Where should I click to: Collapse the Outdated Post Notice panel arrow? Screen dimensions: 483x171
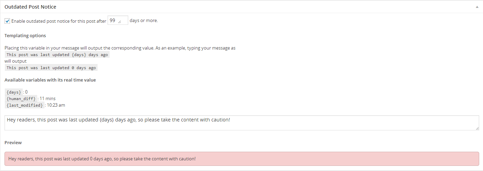click(x=477, y=7)
